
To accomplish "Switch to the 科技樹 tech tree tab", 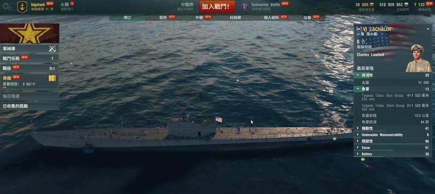I will [235, 17].
